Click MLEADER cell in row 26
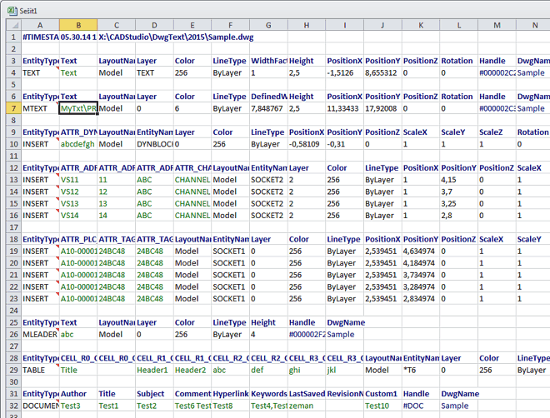 pyautogui.click(x=40, y=334)
